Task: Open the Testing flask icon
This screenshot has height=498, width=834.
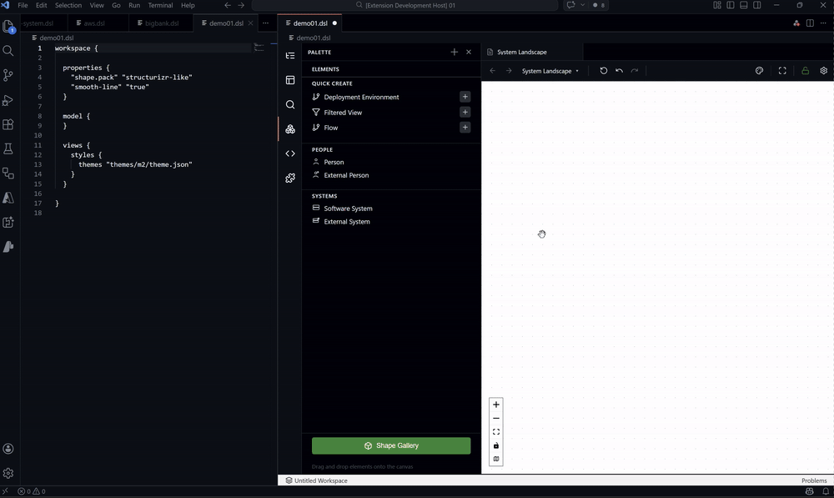Action: click(x=8, y=149)
